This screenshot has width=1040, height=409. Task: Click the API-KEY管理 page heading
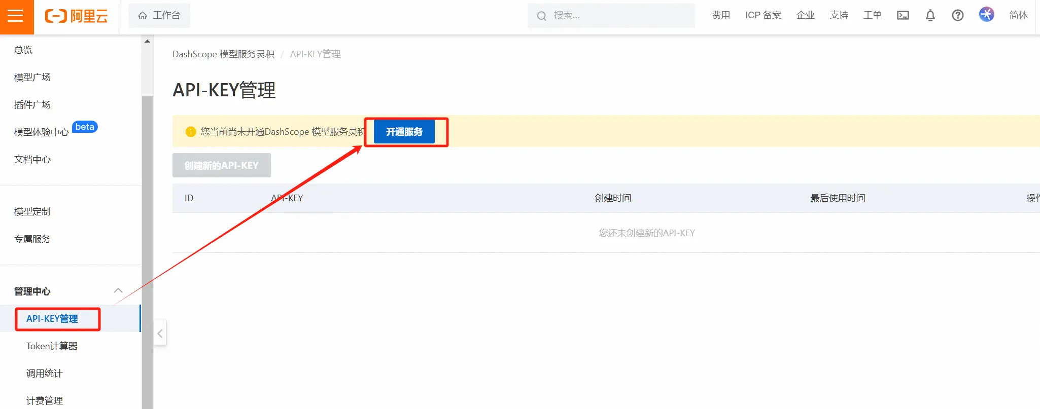224,90
